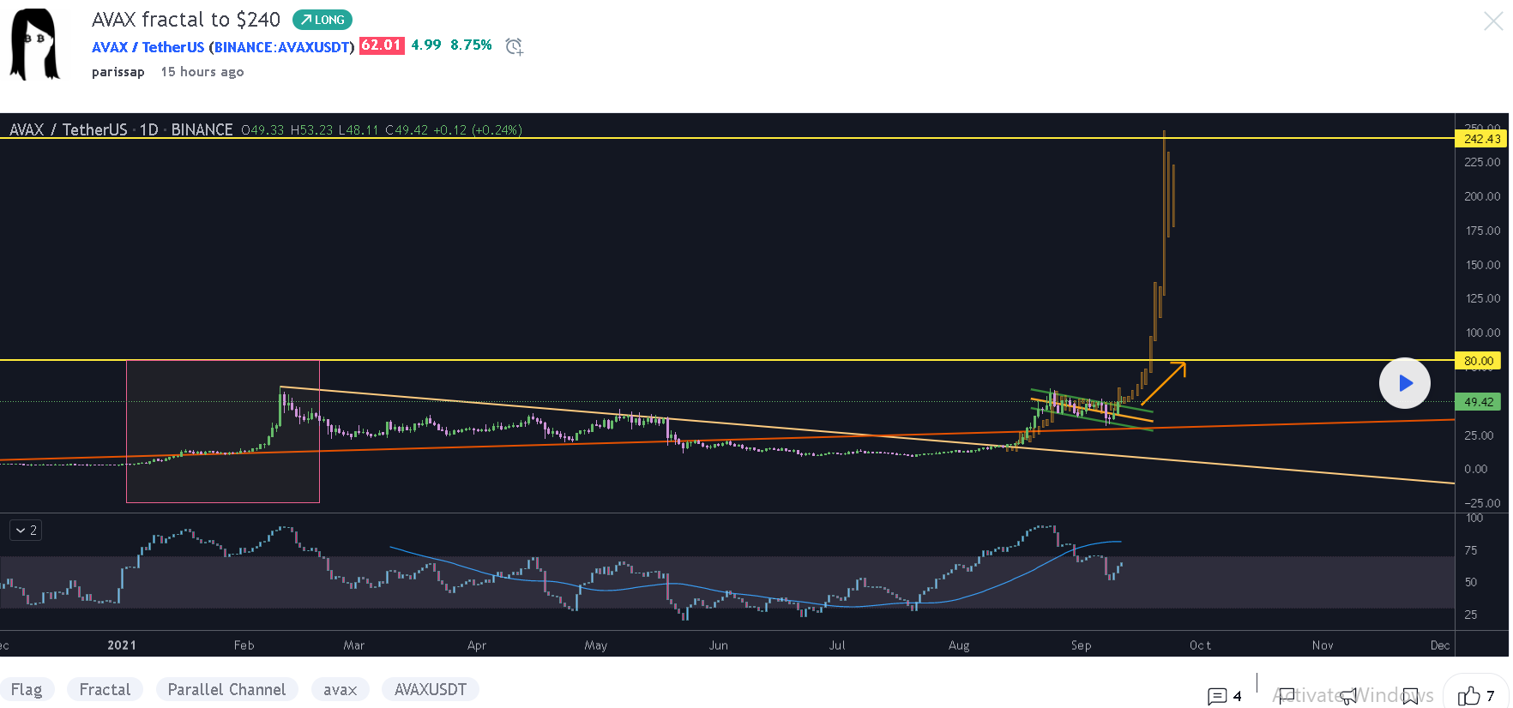The height and width of the screenshot is (708, 1513).
Task: Open author parissap profile
Action: 118,72
